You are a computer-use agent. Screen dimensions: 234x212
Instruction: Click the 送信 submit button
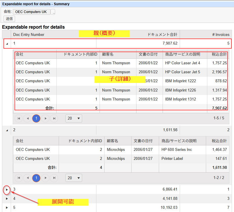click(x=9, y=19)
